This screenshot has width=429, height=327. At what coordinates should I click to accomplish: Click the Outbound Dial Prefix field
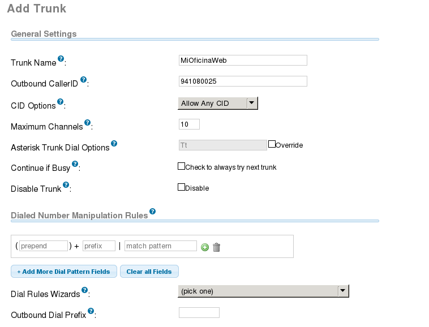pos(199,313)
